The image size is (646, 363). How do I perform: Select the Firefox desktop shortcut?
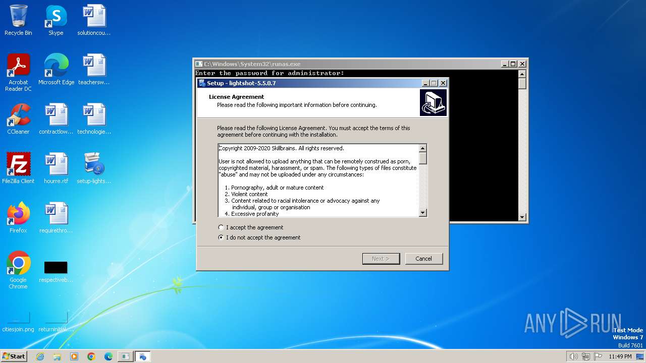point(18,218)
